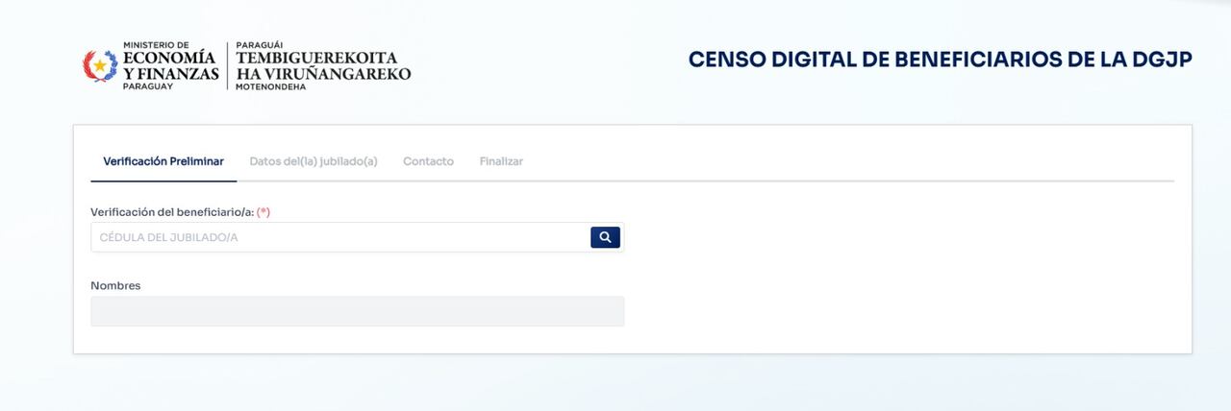Click the blue underline beneath Verificación Preliminar
The image size is (1231, 411).
(163, 181)
